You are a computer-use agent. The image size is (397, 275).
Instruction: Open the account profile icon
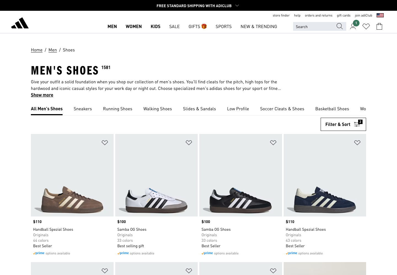tap(353, 26)
